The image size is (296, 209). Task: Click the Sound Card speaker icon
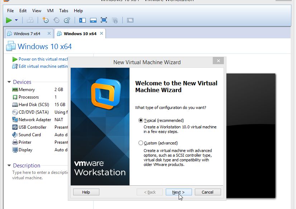coord(15,135)
